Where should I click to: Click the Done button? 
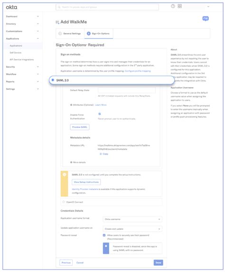[x=158, y=263]
